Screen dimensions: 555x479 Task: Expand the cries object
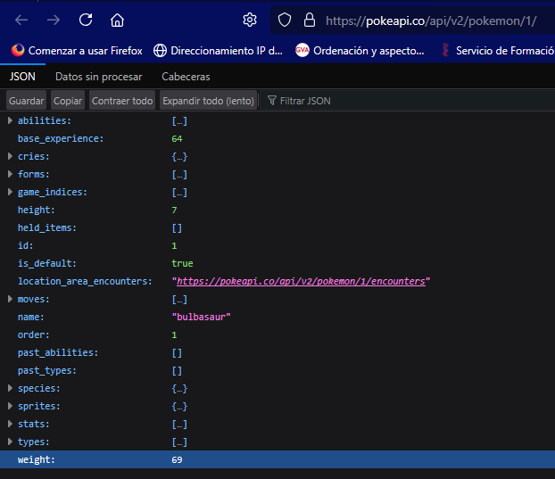[10, 156]
